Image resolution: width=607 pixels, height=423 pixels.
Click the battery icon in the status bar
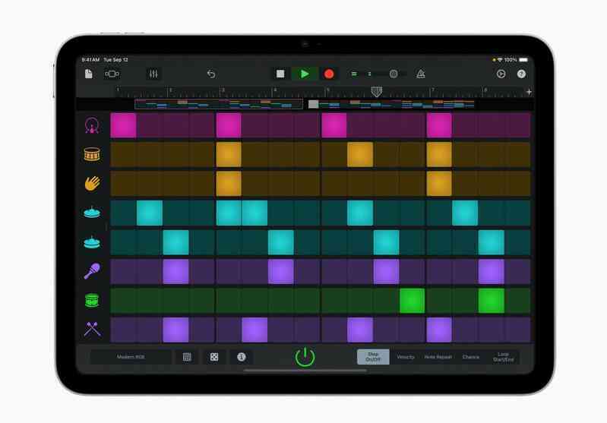click(523, 59)
